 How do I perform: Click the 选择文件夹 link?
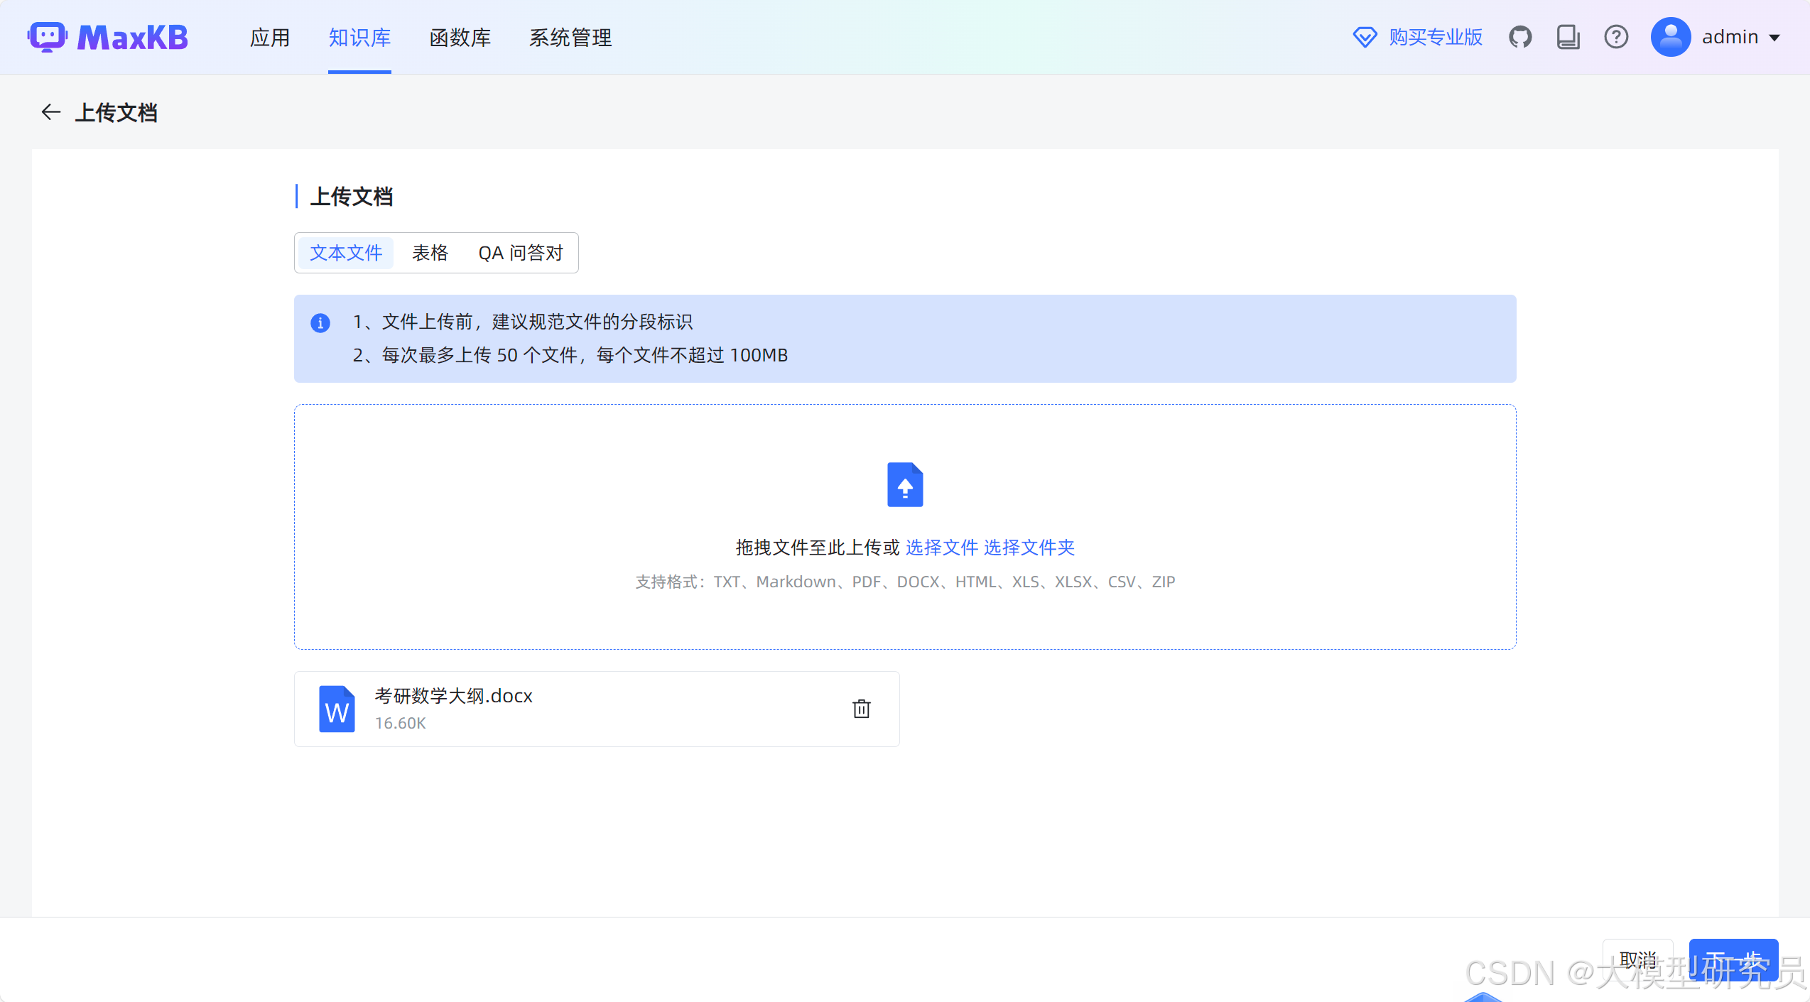(1029, 548)
